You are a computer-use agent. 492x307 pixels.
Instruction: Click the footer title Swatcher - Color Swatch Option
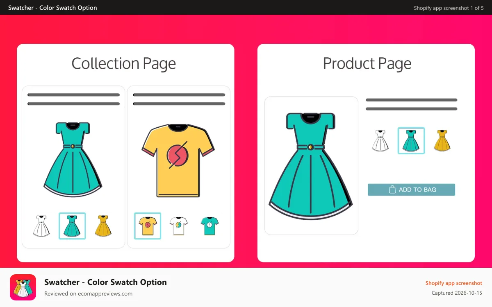click(105, 282)
